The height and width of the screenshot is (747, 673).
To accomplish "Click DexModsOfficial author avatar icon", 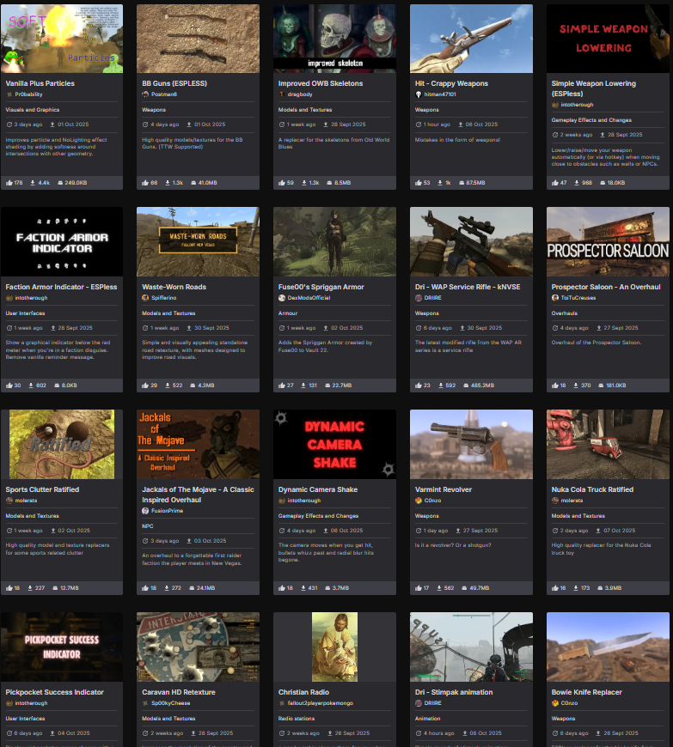I will 282,298.
